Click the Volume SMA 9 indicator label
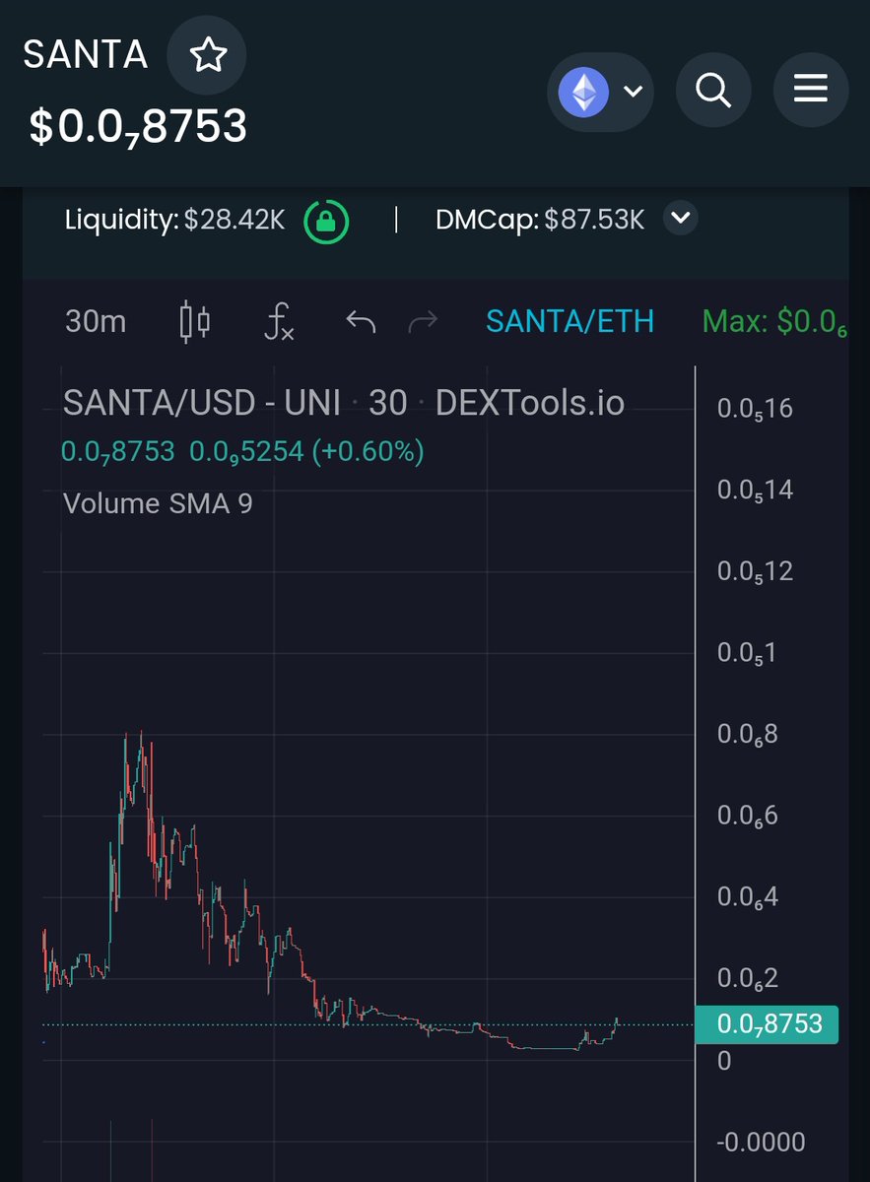 [x=158, y=503]
